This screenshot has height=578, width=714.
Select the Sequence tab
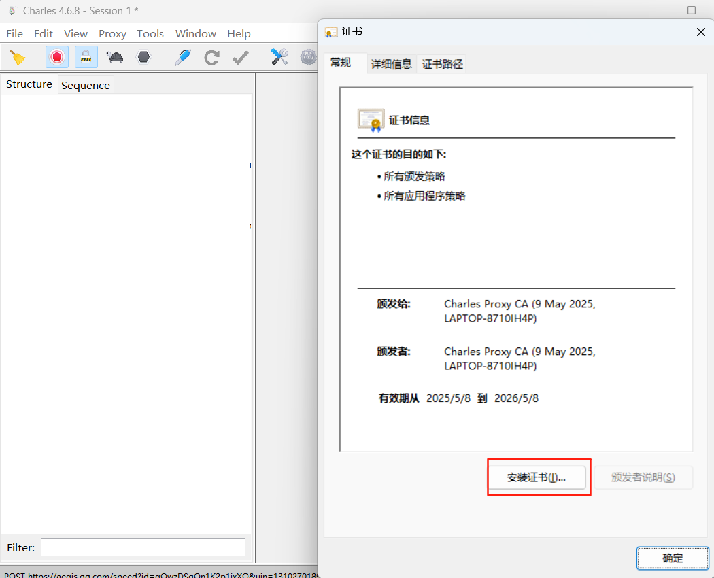point(85,85)
